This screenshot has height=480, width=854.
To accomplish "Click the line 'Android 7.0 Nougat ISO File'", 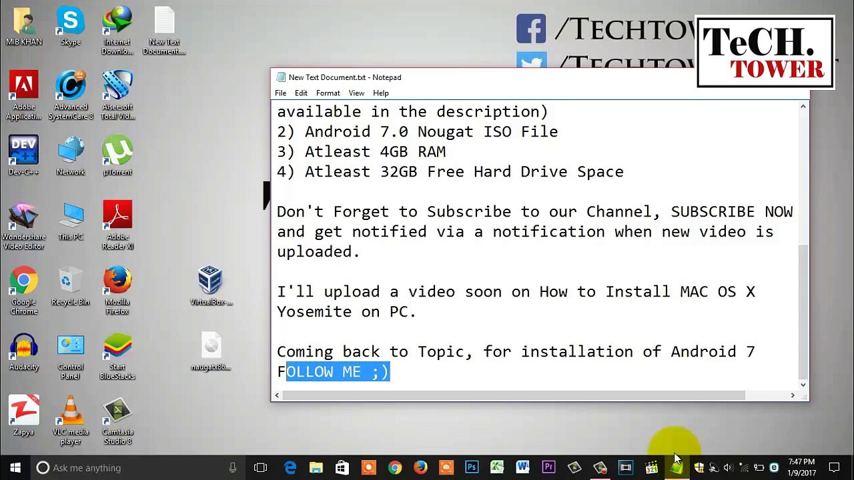I will 431,132.
